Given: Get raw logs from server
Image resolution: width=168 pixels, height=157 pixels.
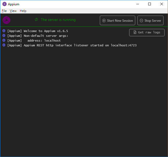Looking at the screenshot, I should point(147,33).
